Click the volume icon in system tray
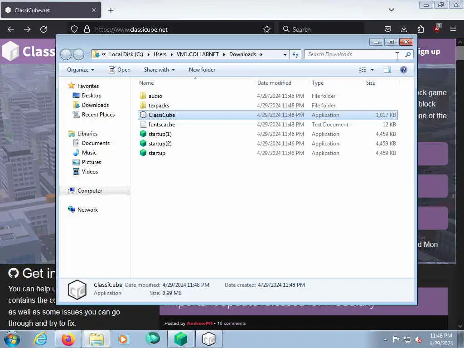Image resolution: width=464 pixels, height=348 pixels. pyautogui.click(x=418, y=340)
